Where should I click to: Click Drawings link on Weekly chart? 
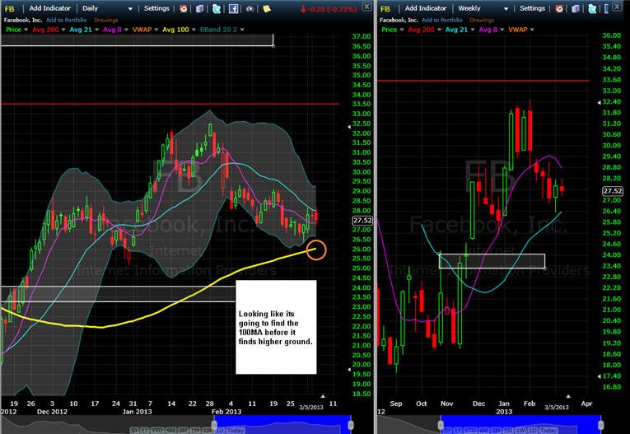point(482,20)
